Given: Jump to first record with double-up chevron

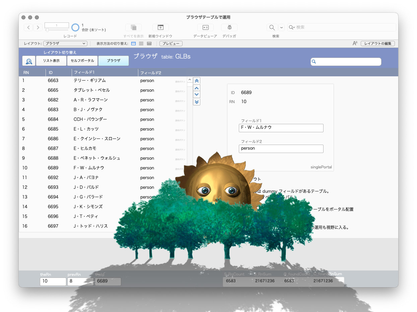Looking at the screenshot, I should pyautogui.click(x=197, y=81).
